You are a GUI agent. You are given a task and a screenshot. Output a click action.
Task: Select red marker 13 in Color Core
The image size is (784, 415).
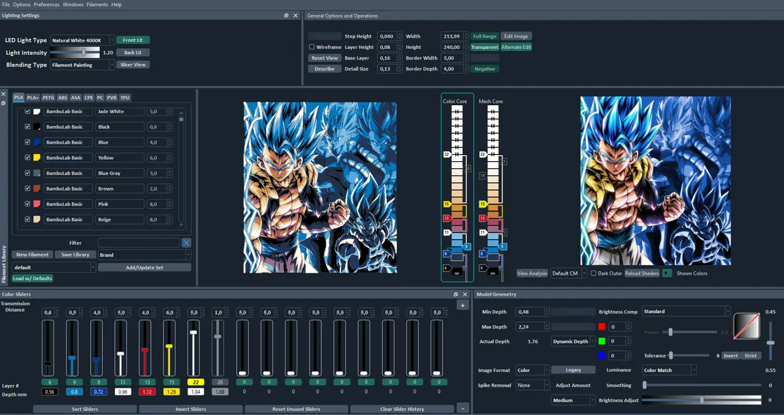tap(448, 218)
